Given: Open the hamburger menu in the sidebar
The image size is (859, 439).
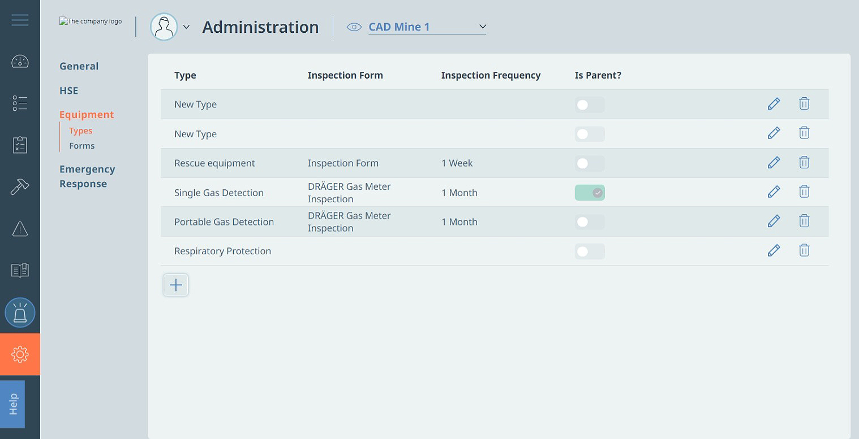Looking at the screenshot, I should [20, 20].
